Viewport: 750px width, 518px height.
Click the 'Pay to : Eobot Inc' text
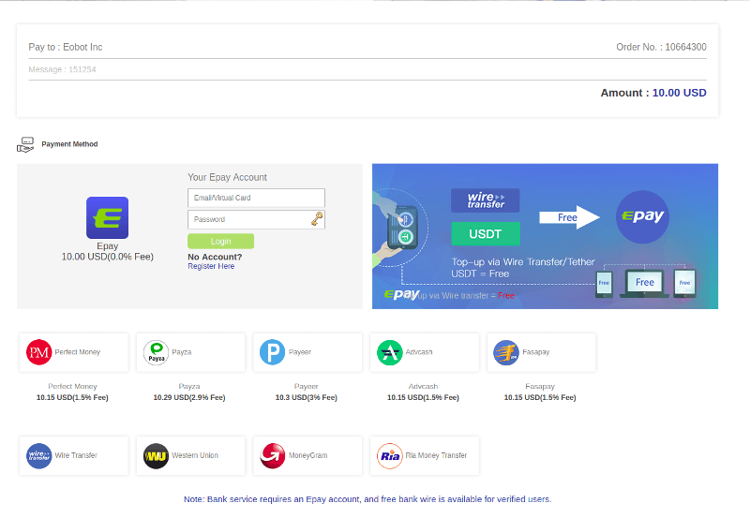click(x=66, y=47)
